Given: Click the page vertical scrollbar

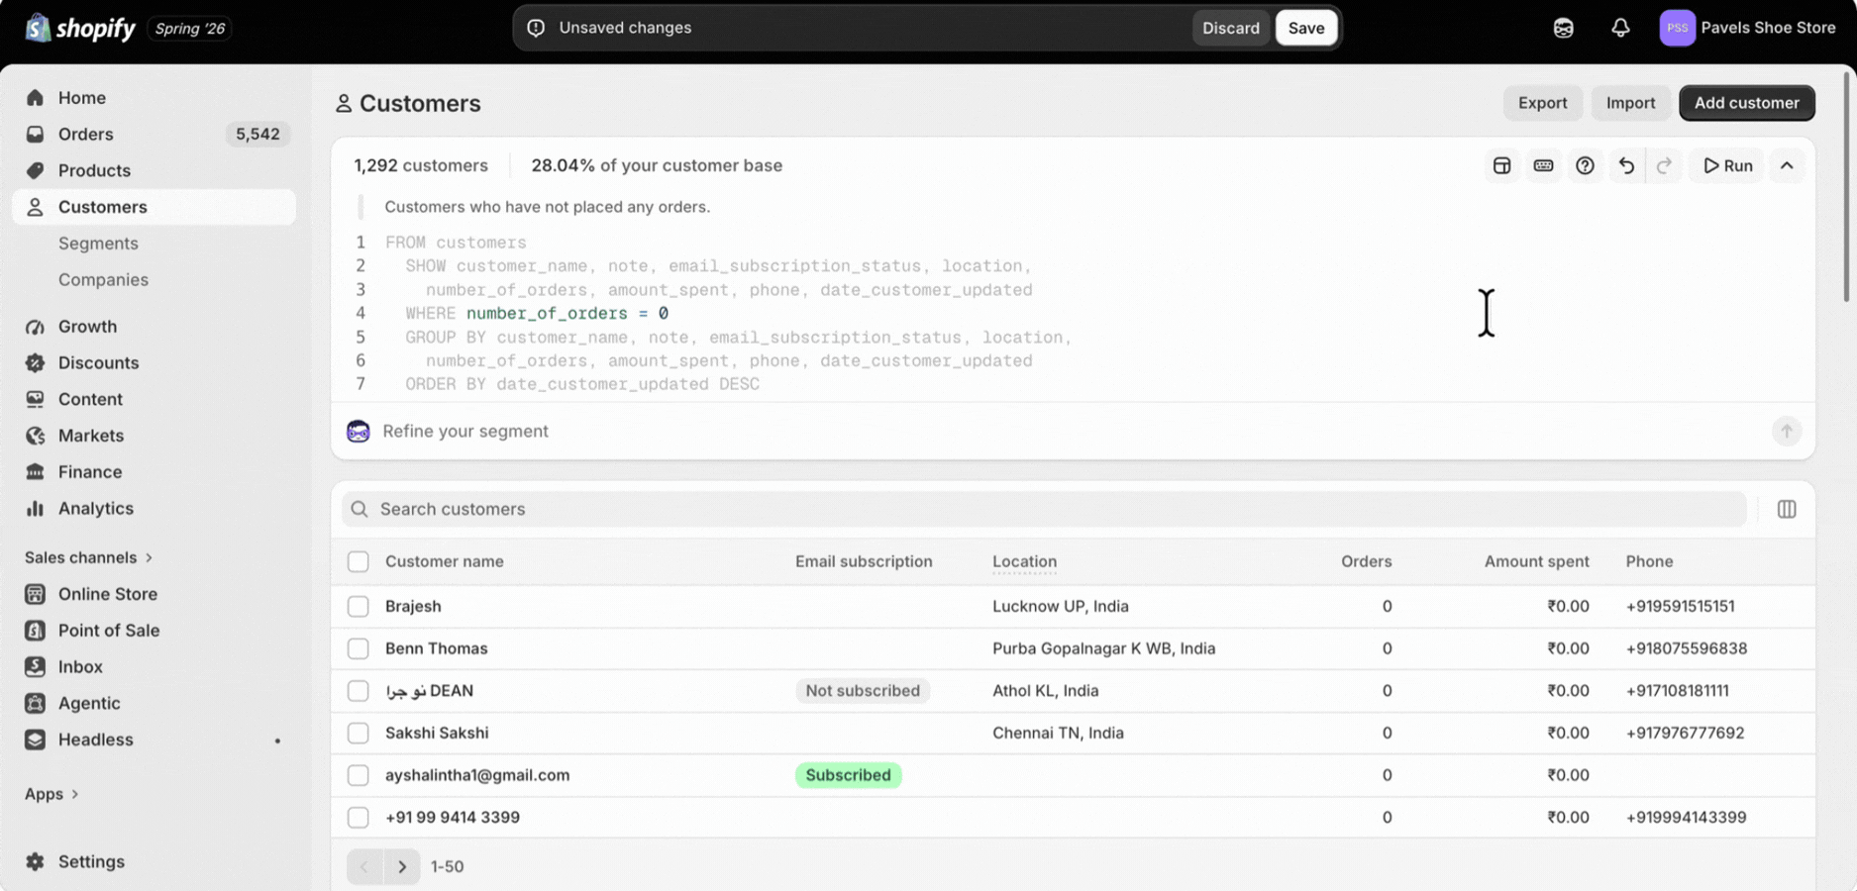Looking at the screenshot, I should (1847, 186).
